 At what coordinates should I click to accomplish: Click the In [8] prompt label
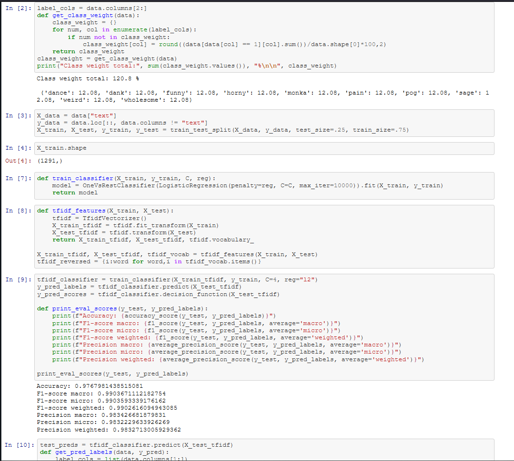(19, 211)
